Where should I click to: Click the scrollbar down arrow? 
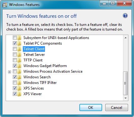pyautogui.click(x=126, y=98)
